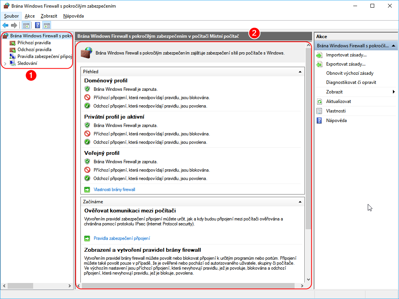Collapse the Přehled section
This screenshot has height=299, width=399.
(300, 72)
